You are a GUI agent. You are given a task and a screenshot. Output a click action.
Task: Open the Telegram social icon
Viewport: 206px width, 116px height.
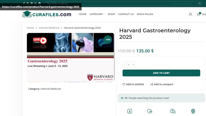tap(39, 3)
